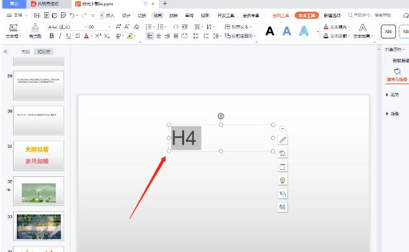
Task: Click the blue Home tab at top left
Action: (x=14, y=4)
